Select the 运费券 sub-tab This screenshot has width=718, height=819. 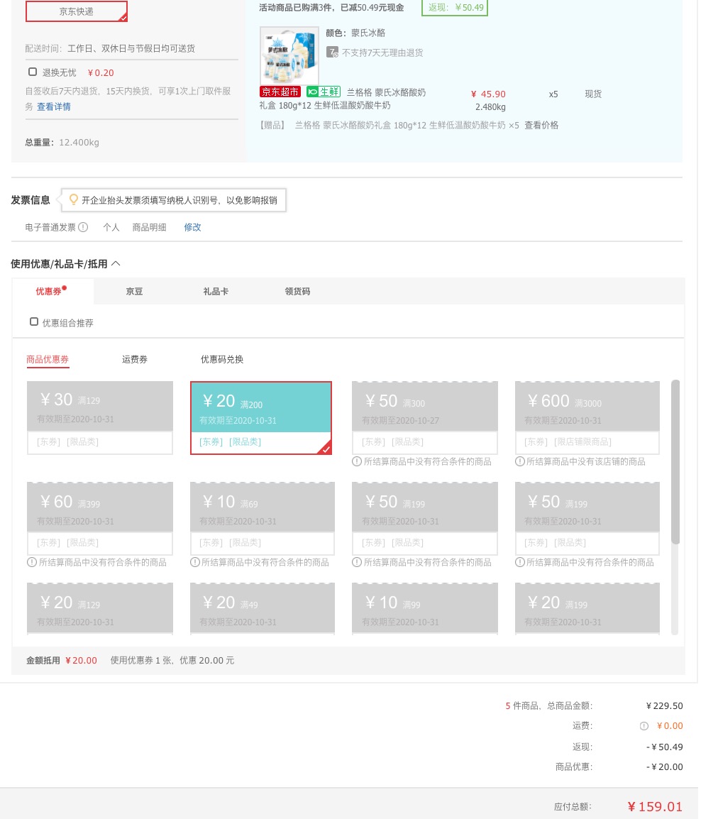tap(135, 359)
